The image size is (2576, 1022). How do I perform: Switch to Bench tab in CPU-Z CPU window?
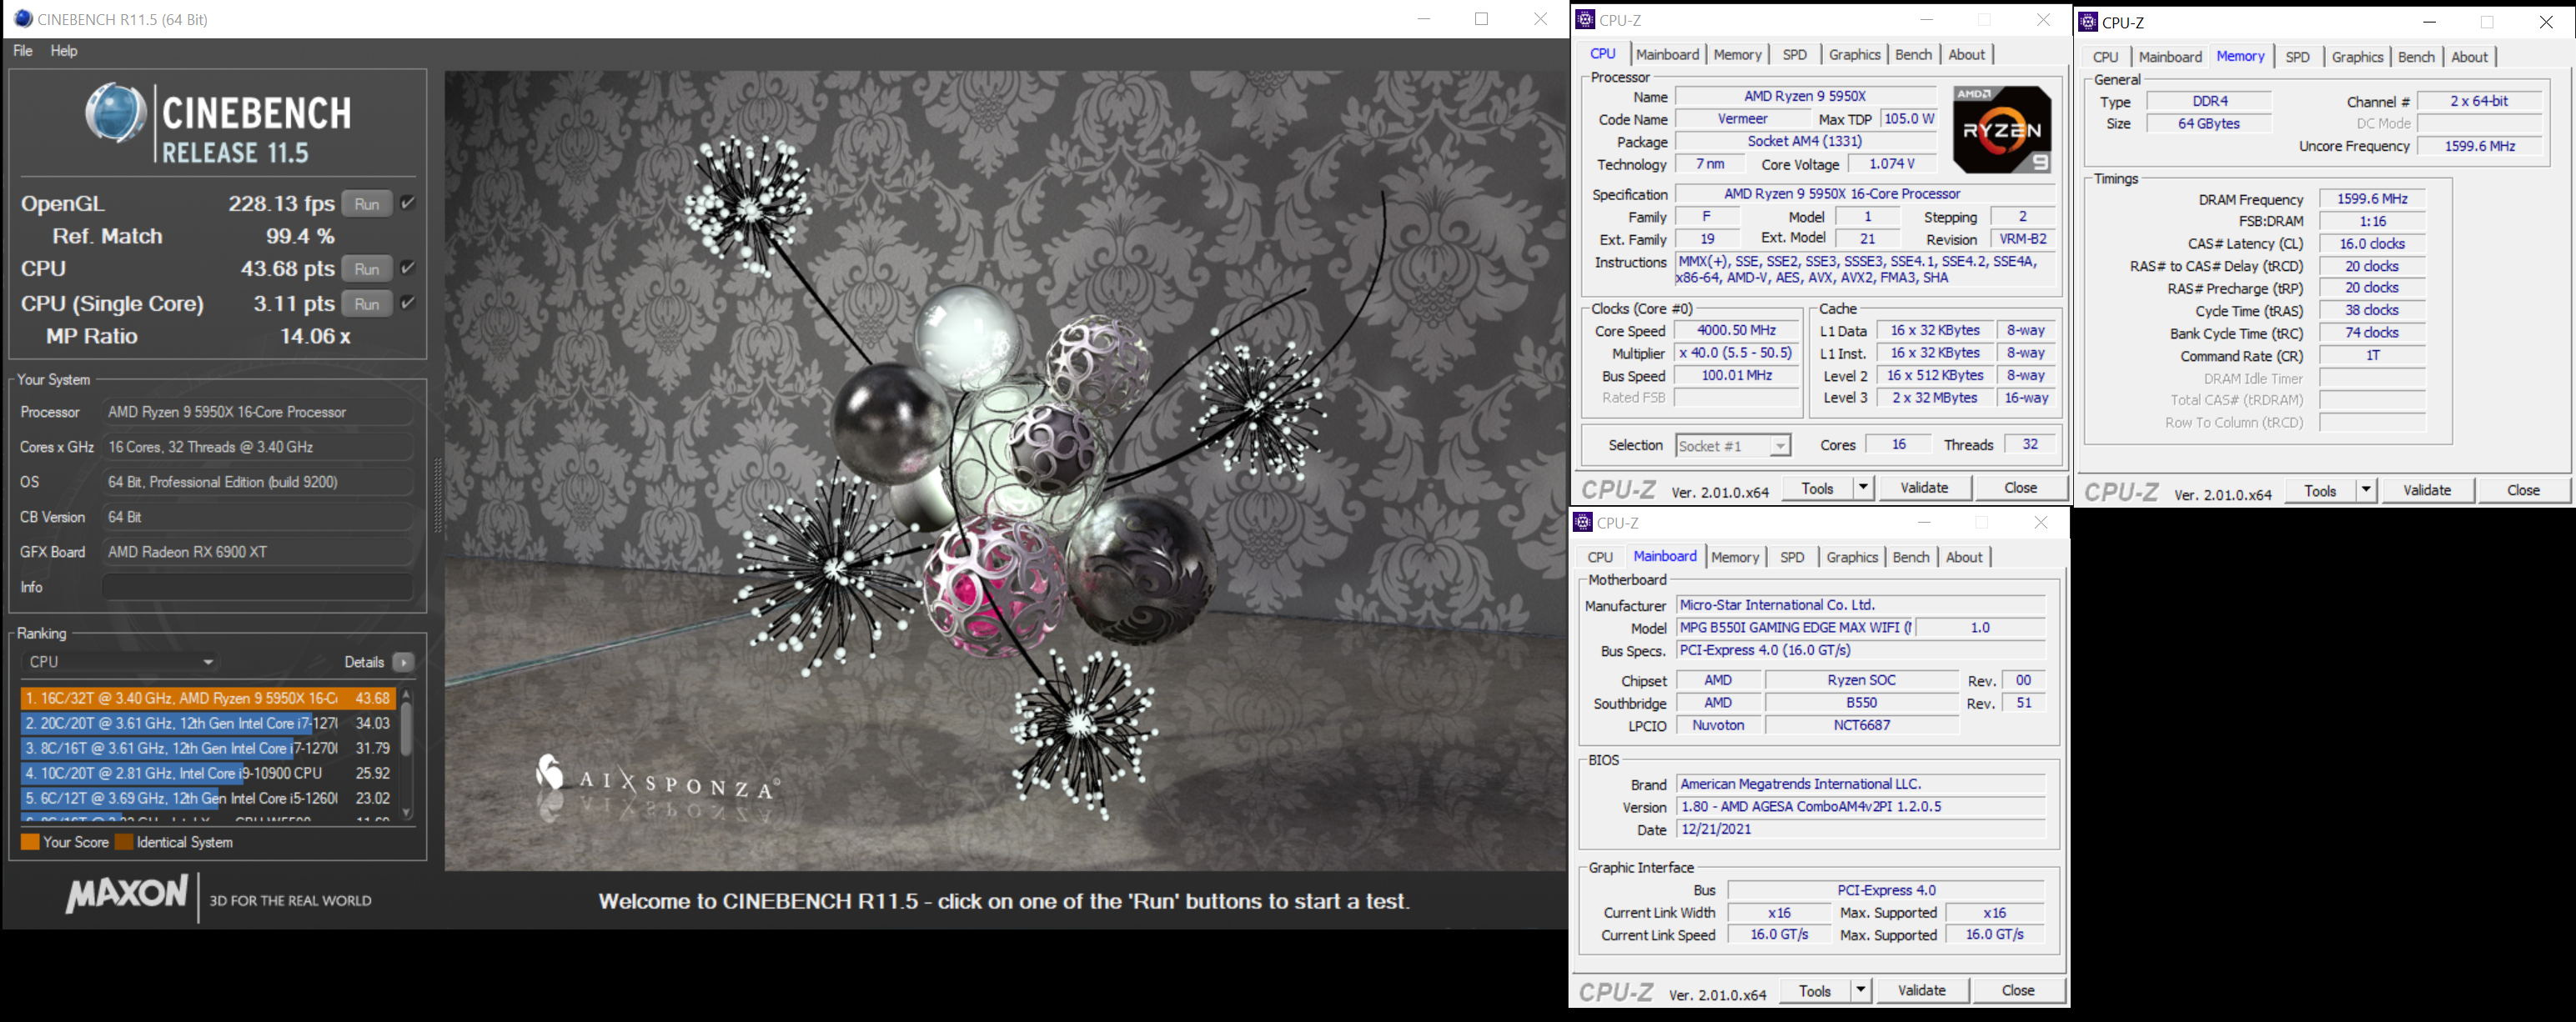1913,55
